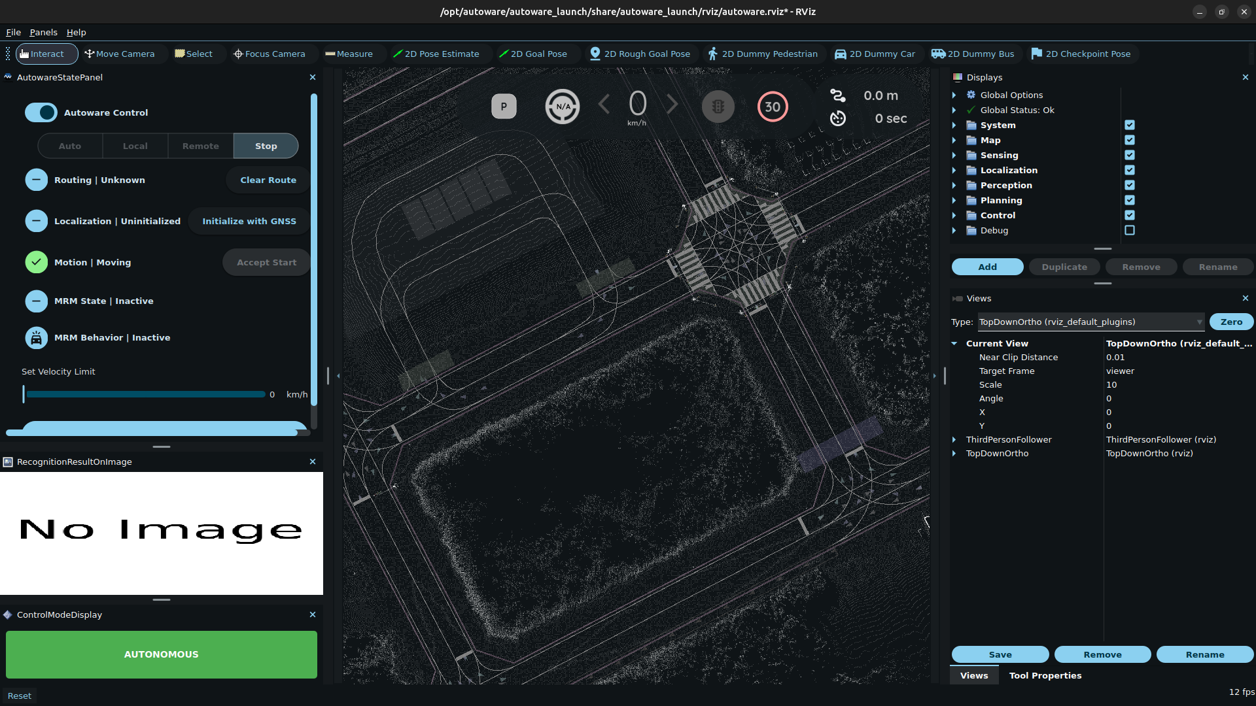Click the Zero view button
1256x706 pixels.
(1231, 322)
